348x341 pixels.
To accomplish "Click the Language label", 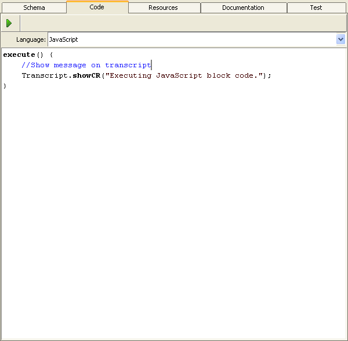I will (x=31, y=39).
